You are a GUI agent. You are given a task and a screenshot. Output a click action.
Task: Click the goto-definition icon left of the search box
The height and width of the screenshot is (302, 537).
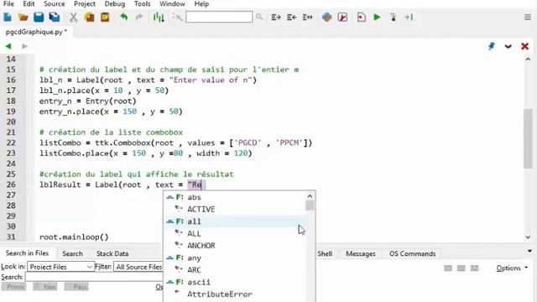tap(177, 17)
